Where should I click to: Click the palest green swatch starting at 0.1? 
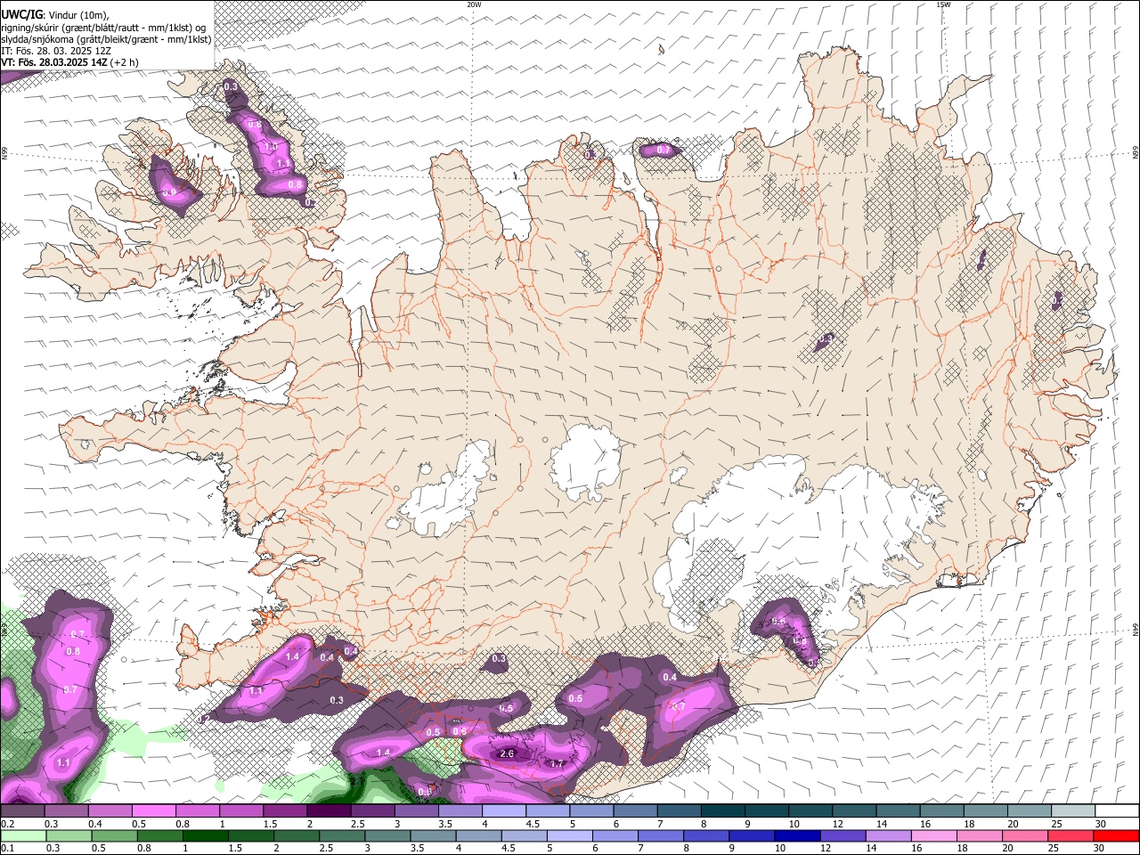[x=22, y=835]
